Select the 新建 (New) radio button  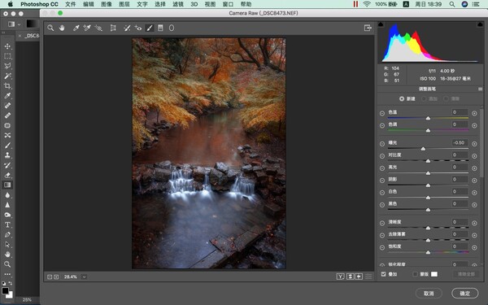(402, 98)
